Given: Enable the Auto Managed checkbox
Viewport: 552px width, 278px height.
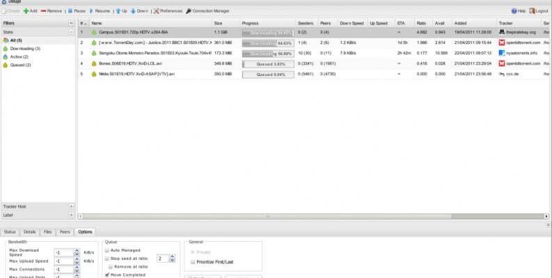Looking at the screenshot, I should [107, 250].
